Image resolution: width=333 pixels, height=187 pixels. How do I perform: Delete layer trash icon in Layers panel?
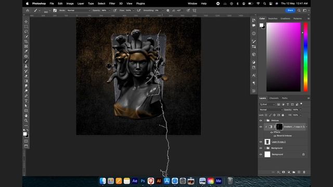304,172
